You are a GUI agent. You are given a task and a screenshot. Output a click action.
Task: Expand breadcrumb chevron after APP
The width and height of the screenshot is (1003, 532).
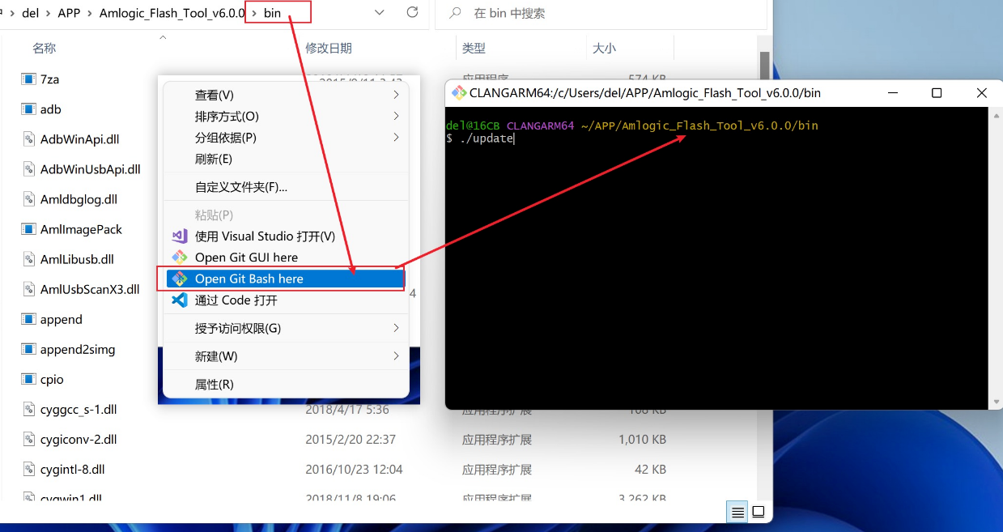[x=90, y=13]
